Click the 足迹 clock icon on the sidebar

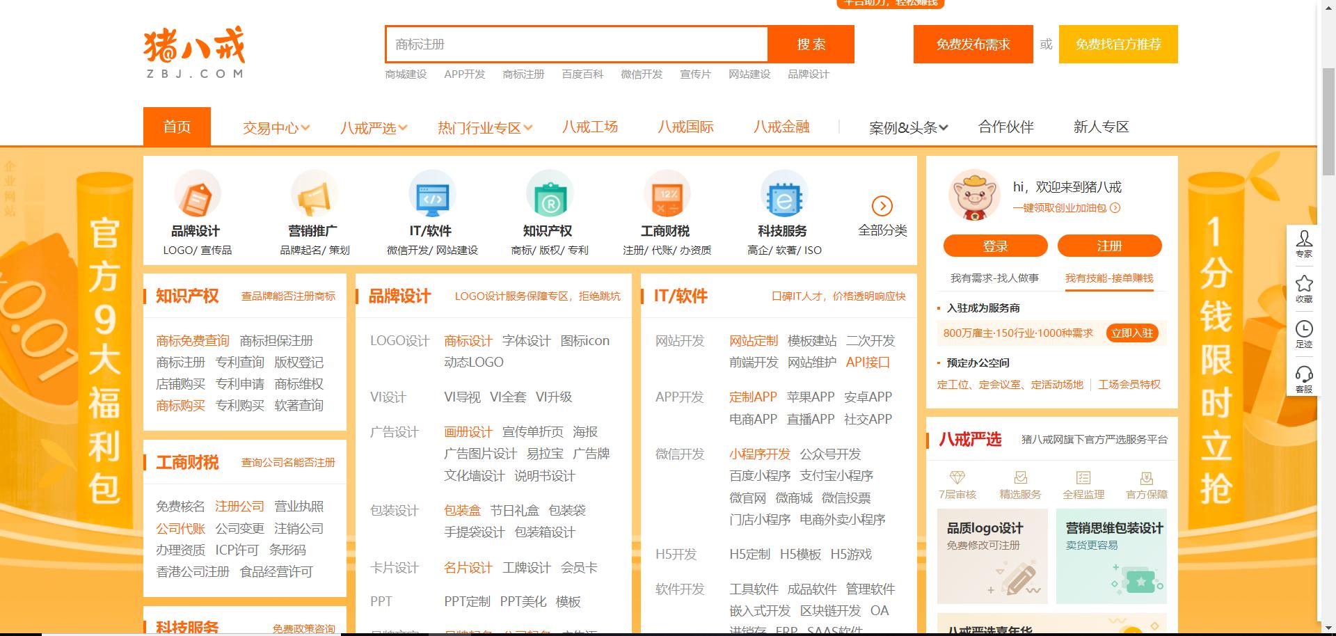pyautogui.click(x=1305, y=328)
